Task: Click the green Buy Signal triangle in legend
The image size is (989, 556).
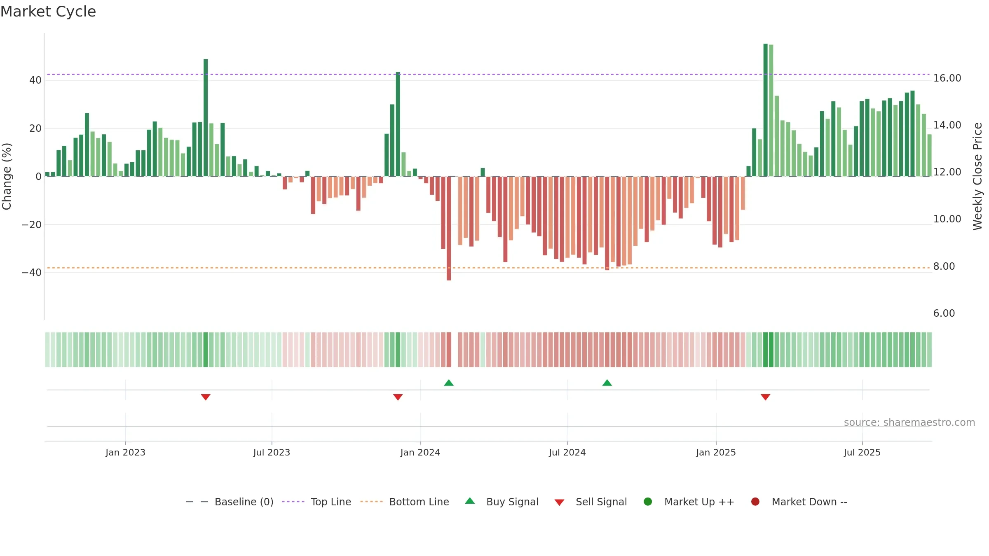Action: coord(470,501)
